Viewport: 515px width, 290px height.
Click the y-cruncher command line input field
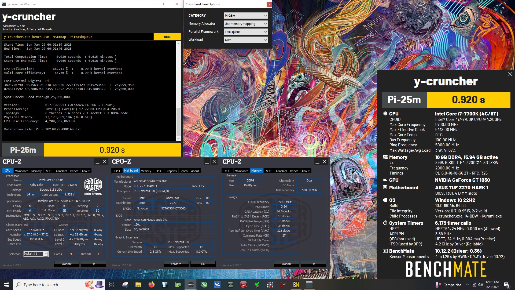[78, 37]
